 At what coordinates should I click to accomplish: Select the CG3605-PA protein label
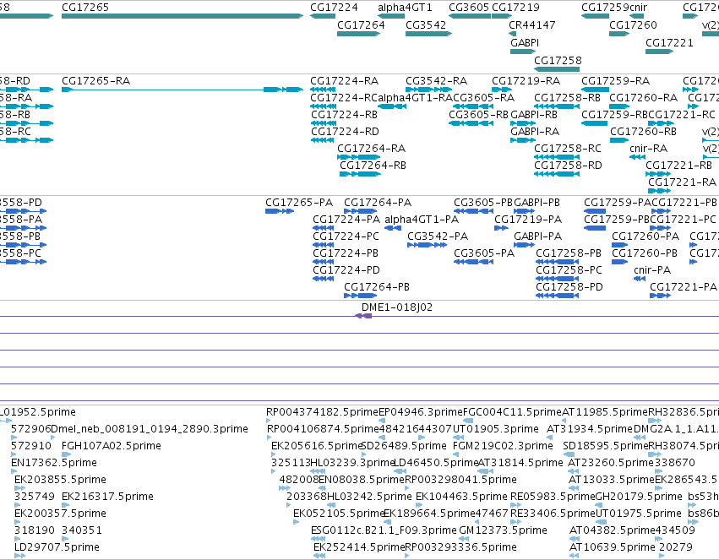(x=484, y=253)
